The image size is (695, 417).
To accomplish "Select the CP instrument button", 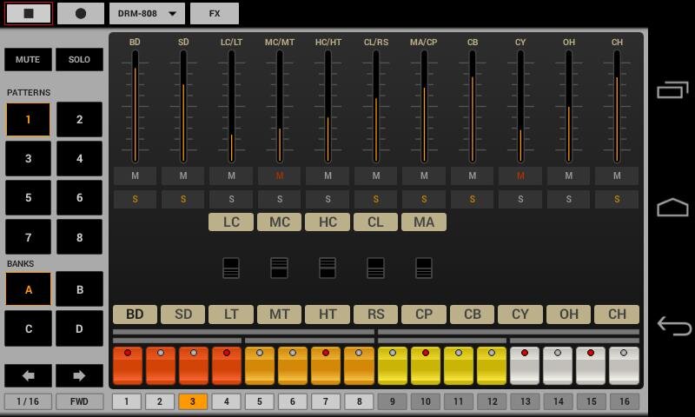I will click(424, 314).
